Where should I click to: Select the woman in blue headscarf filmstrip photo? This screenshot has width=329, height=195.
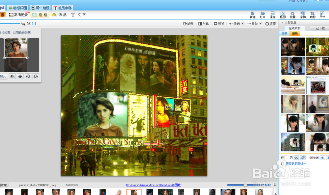point(228,192)
